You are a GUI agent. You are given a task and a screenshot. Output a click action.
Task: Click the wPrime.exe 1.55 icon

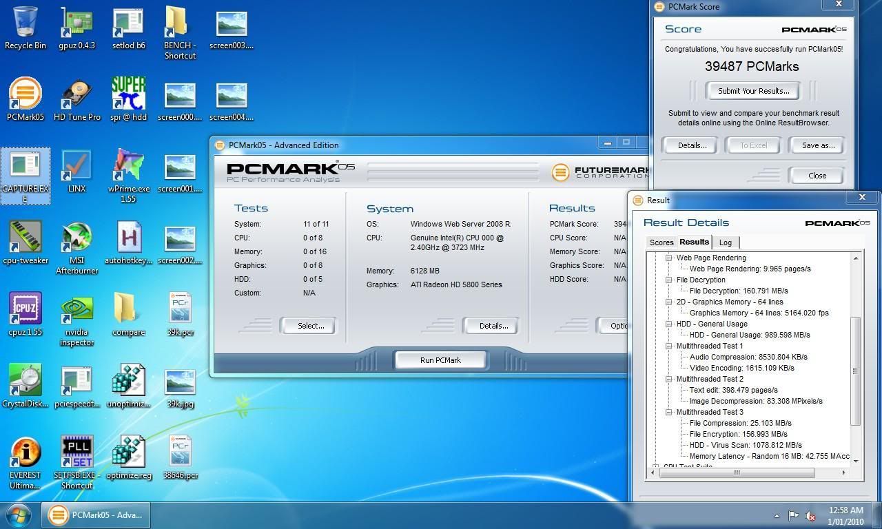coord(128,167)
